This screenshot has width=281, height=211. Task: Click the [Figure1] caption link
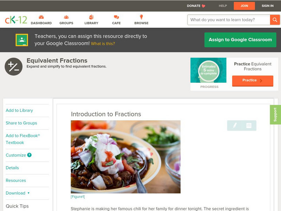tap(78, 197)
